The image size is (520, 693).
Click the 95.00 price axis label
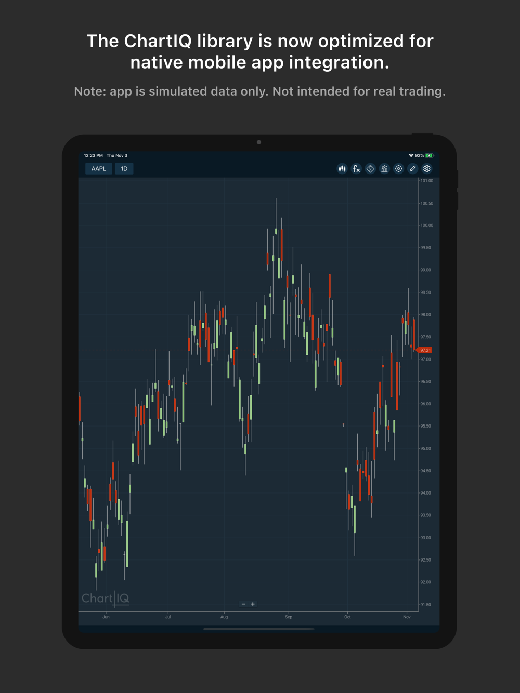pos(426,448)
